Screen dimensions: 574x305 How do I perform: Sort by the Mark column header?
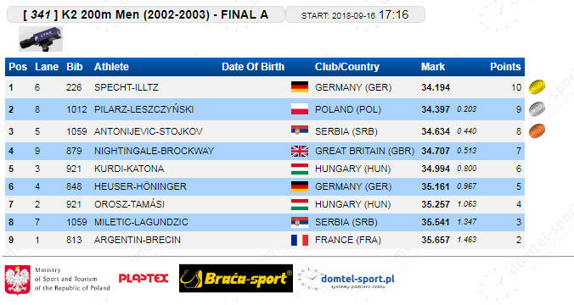[433, 67]
